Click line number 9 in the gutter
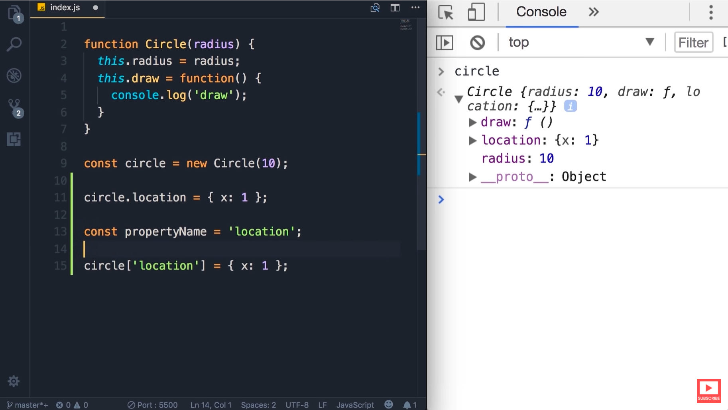728x410 pixels. pyautogui.click(x=64, y=164)
